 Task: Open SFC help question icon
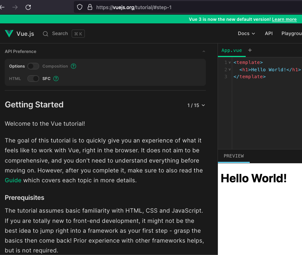[x=56, y=79]
